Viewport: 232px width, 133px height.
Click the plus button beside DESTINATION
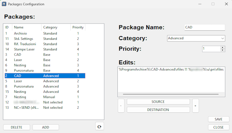click(x=196, y=106)
